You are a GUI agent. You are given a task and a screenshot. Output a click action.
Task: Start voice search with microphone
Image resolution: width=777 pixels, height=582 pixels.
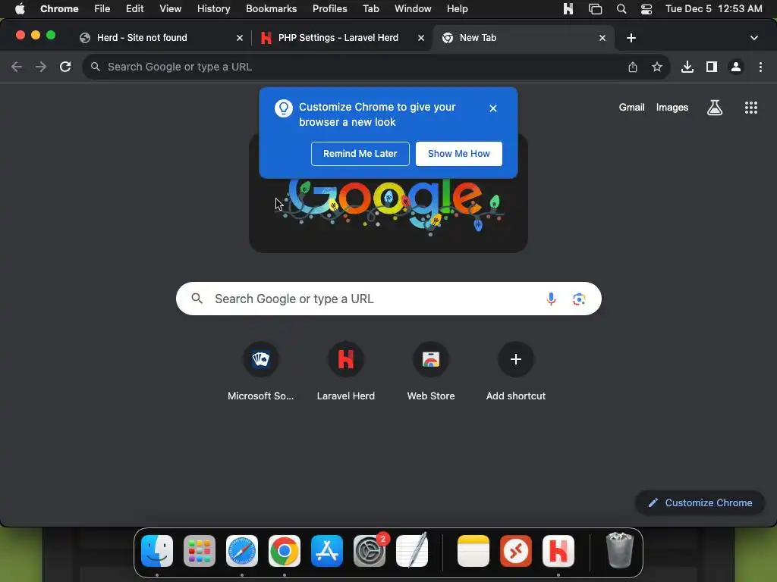[551, 299]
